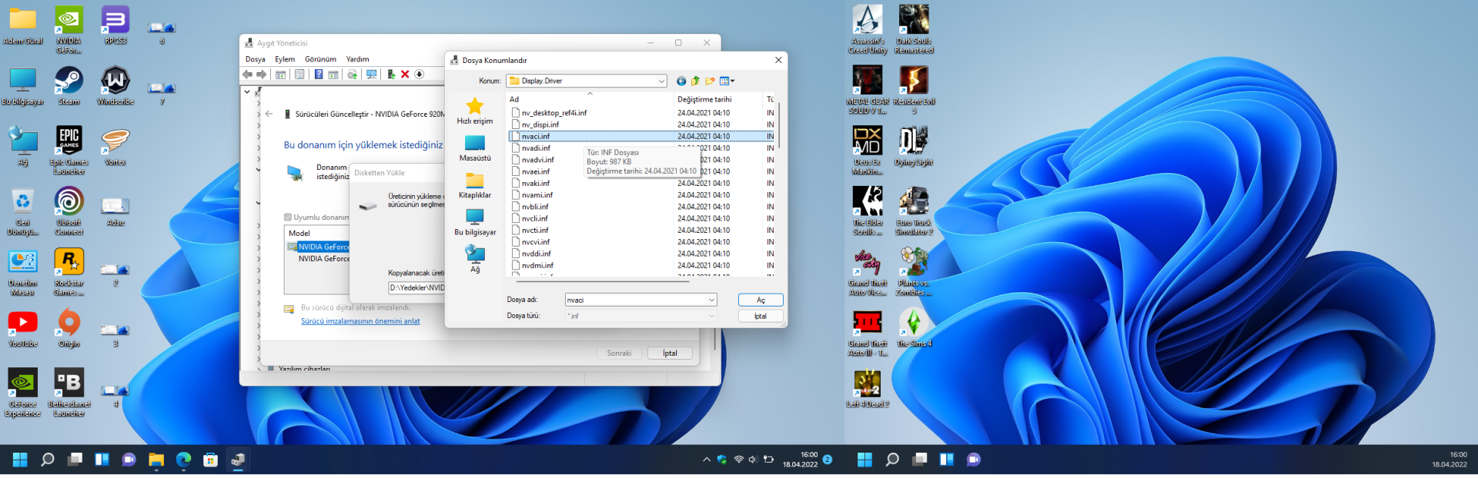Click Forward arrow in Aygıt Yöneticisi toolbar

click(262, 75)
